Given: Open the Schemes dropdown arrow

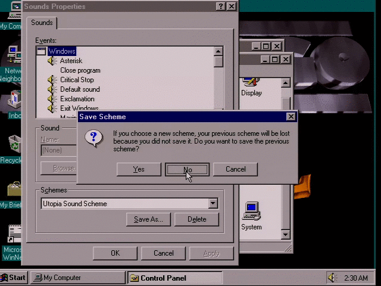Looking at the screenshot, I should tap(213, 203).
